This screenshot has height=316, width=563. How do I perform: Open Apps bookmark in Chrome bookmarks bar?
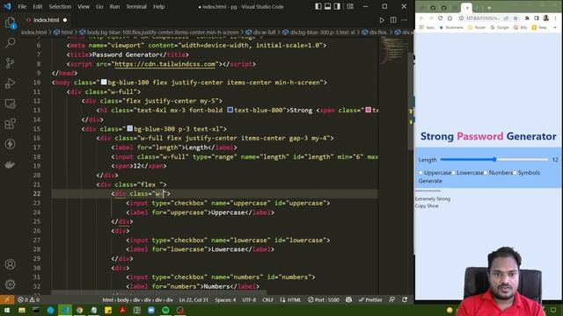(427, 27)
